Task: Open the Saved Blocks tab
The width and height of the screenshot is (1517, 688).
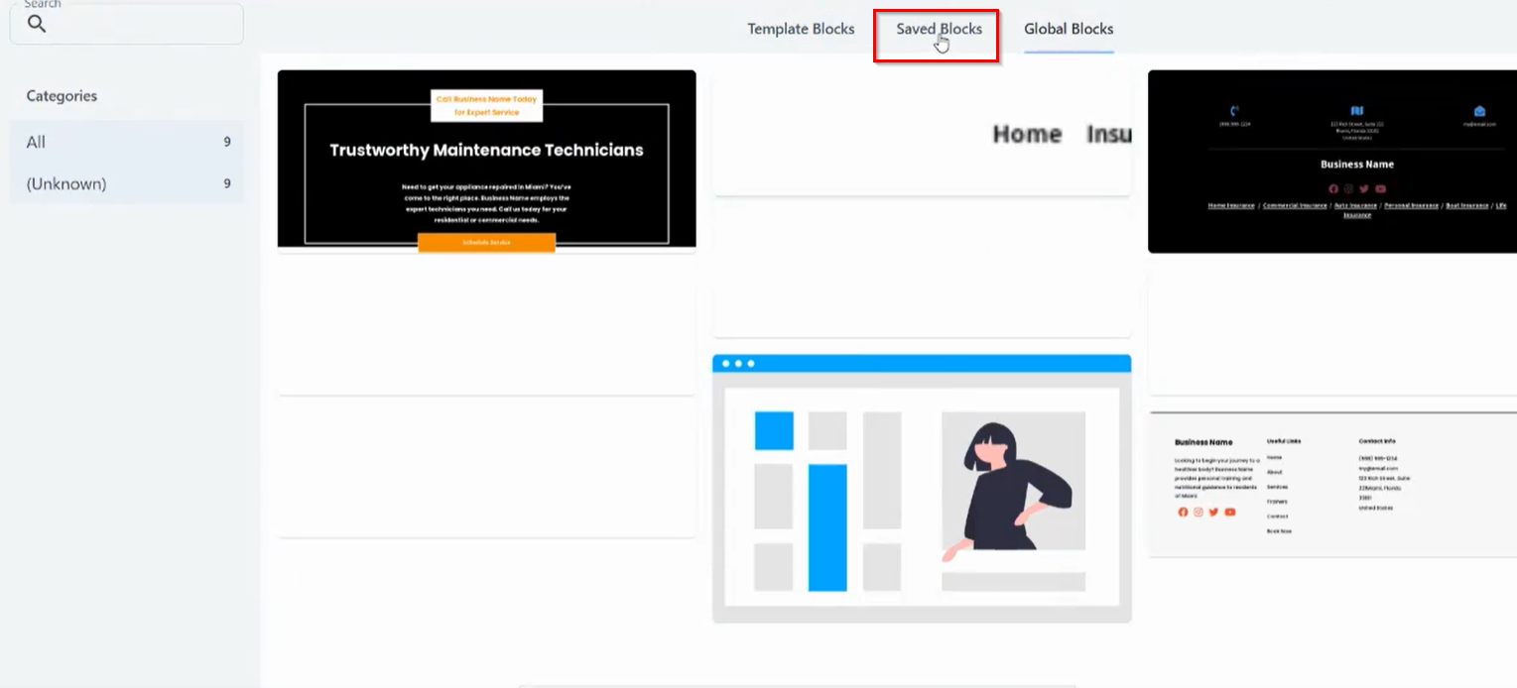Action: tap(939, 29)
